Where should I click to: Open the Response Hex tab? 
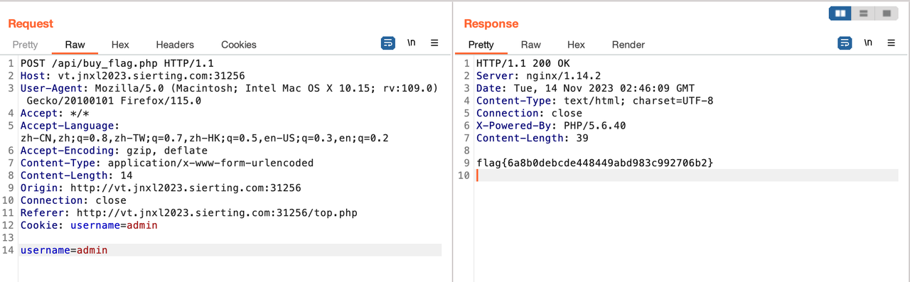576,45
